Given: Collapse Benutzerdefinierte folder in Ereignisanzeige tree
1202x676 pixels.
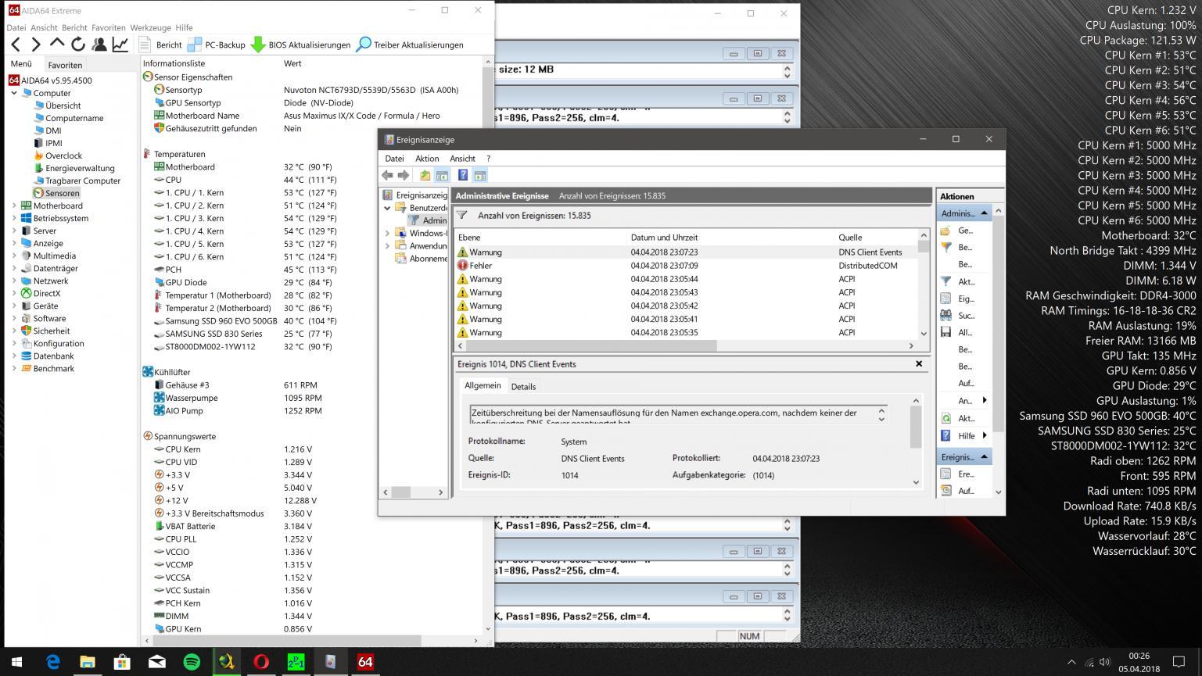Looking at the screenshot, I should [x=387, y=208].
